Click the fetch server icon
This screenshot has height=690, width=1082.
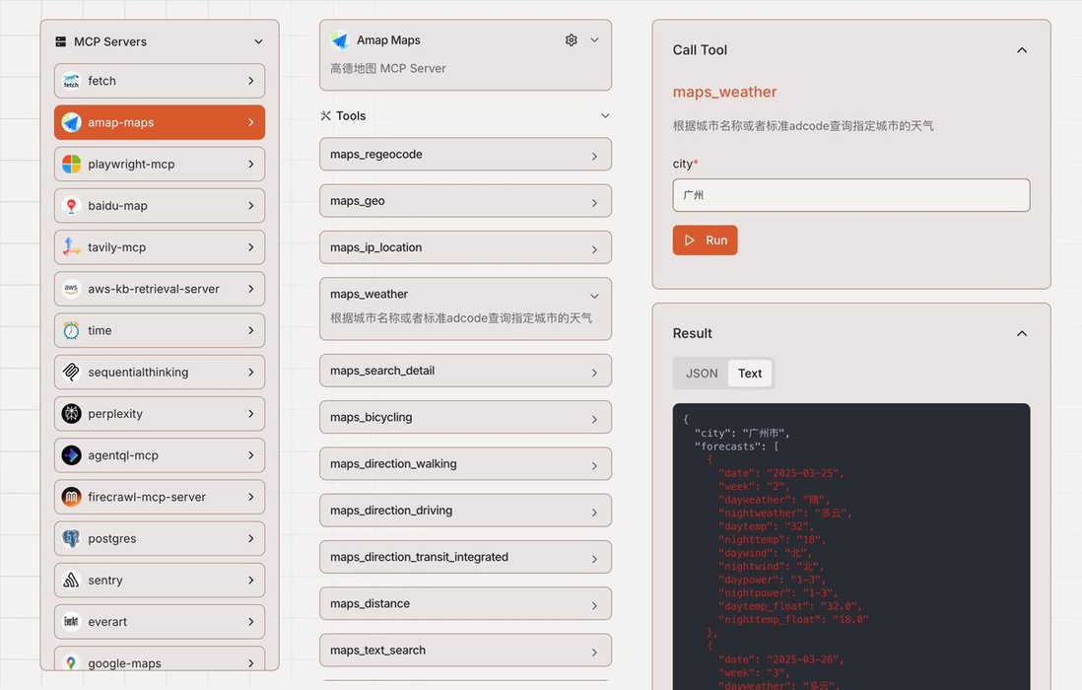coord(71,81)
